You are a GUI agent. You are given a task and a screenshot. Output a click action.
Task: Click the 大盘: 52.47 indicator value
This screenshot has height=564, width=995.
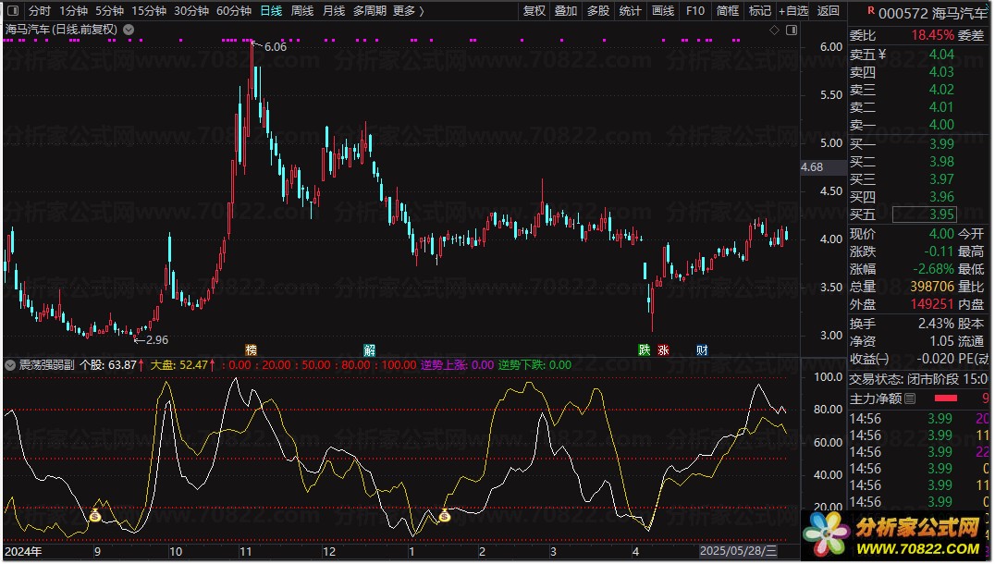pyautogui.click(x=183, y=365)
